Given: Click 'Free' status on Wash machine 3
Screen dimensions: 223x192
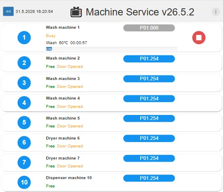Looking at the screenshot, I should (50, 87).
